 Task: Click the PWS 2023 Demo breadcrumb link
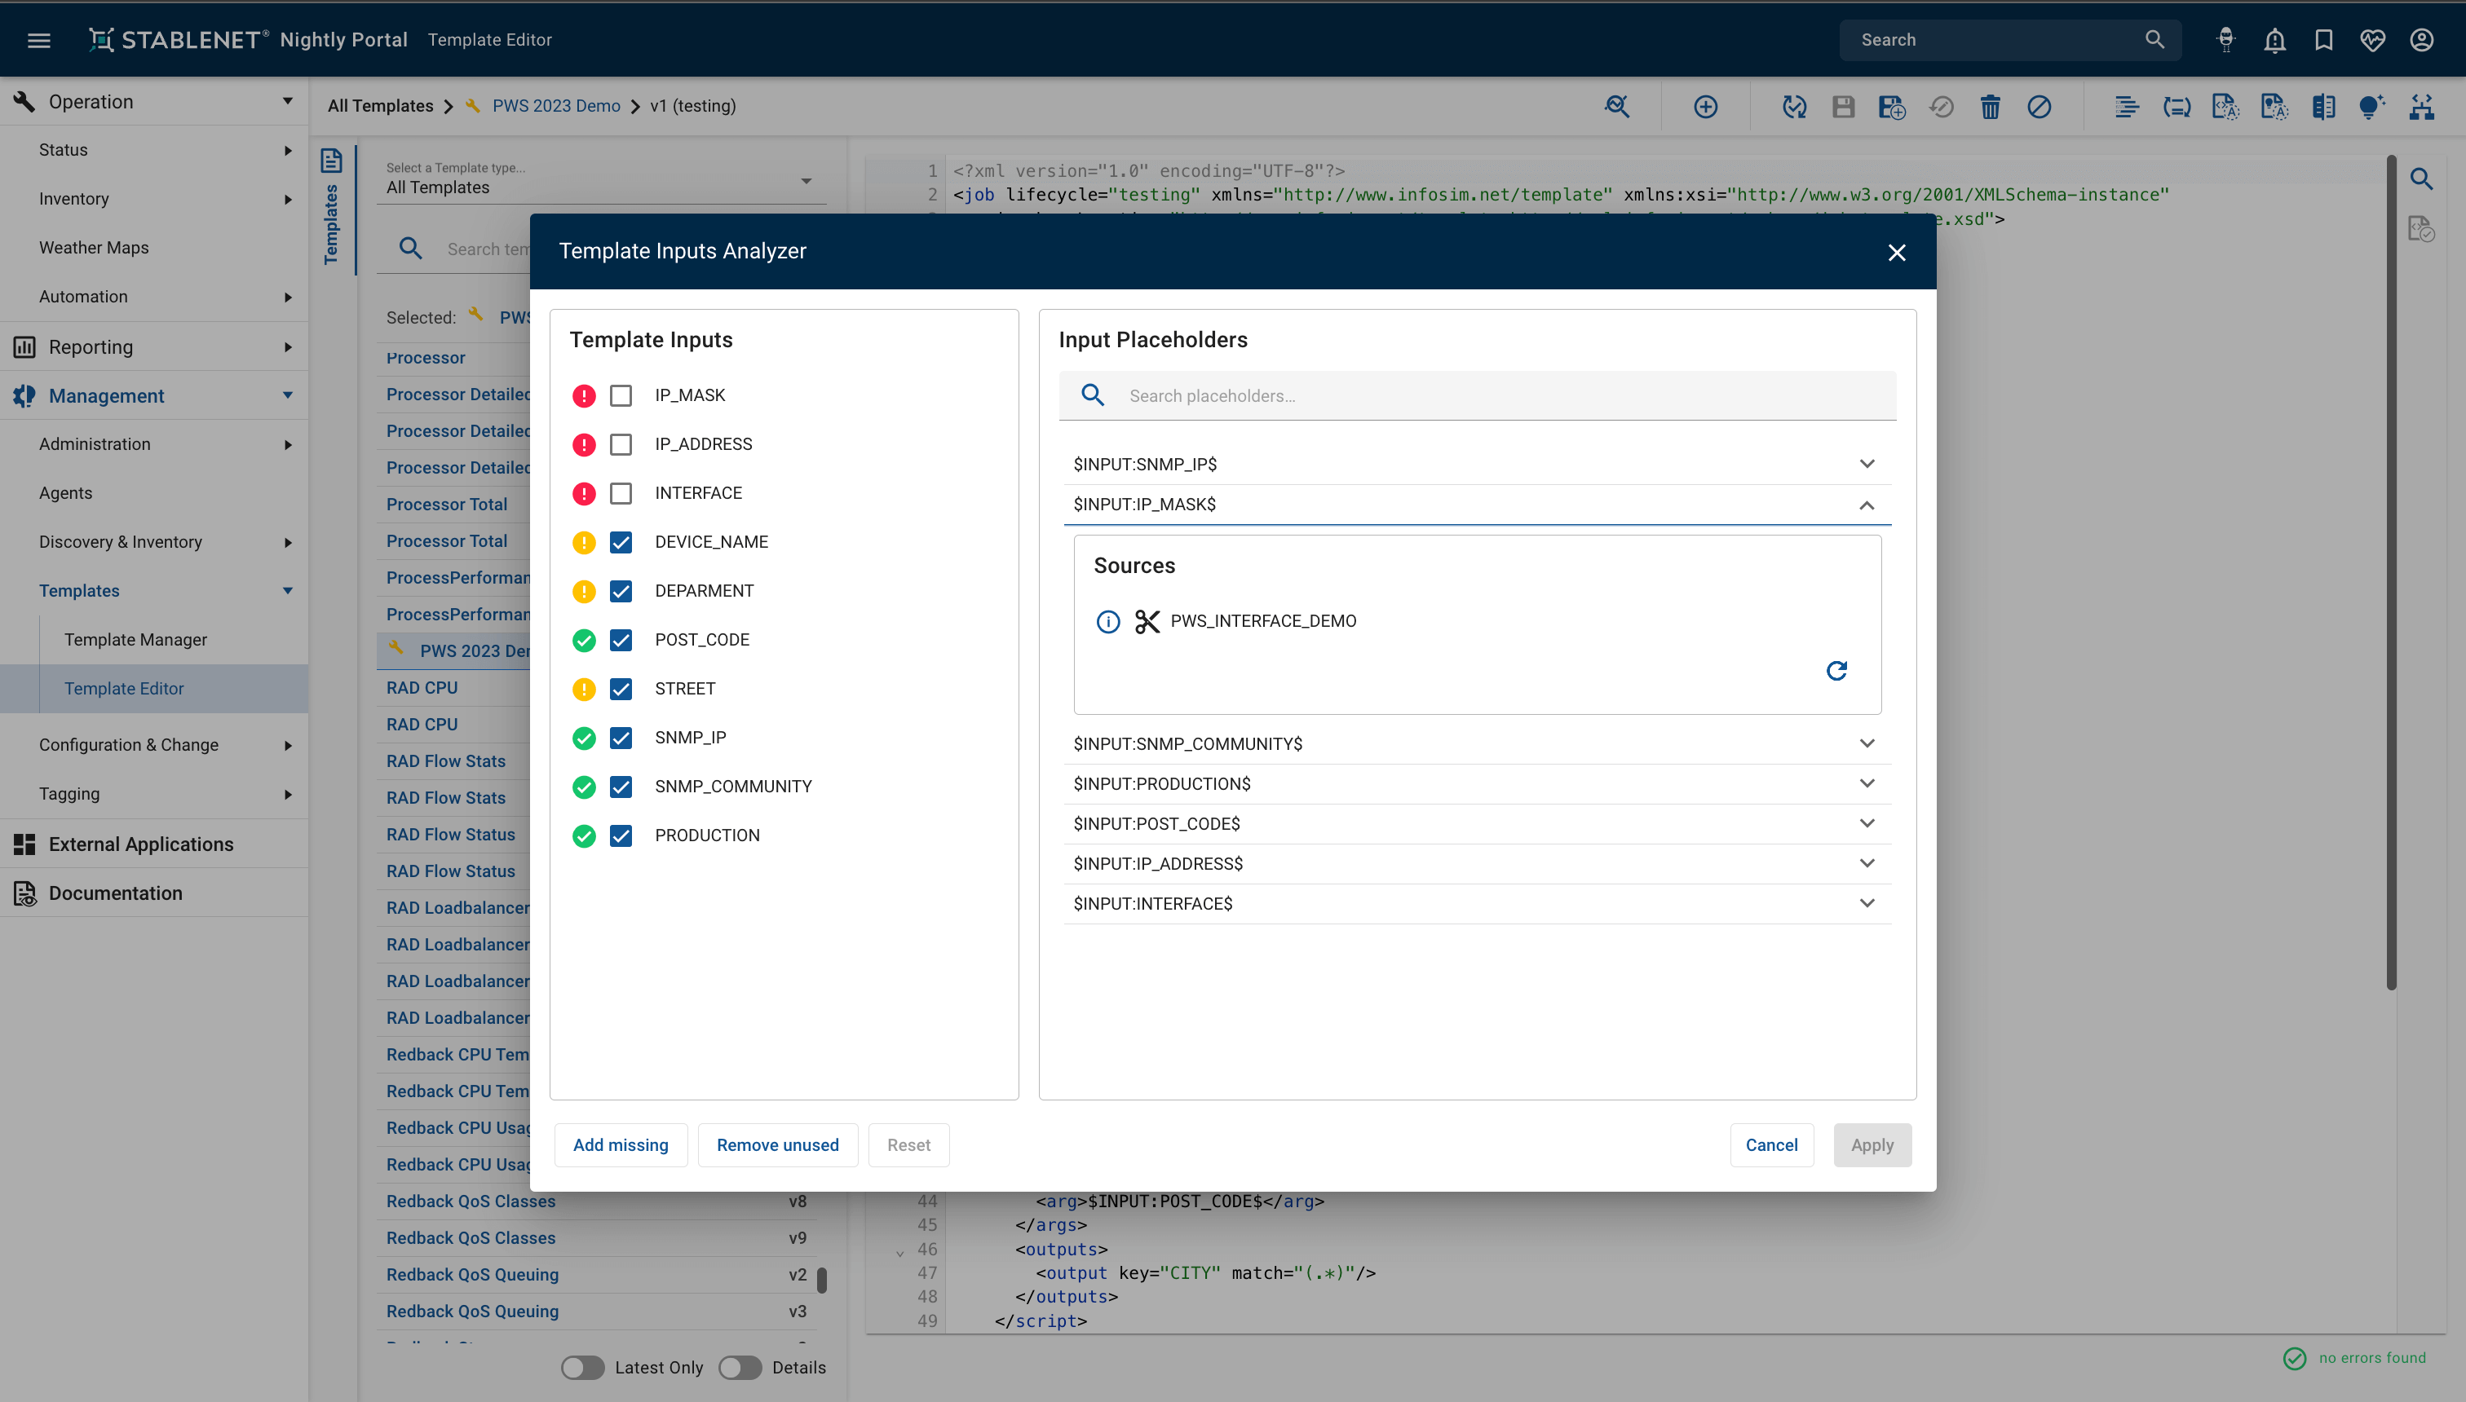tap(556, 106)
